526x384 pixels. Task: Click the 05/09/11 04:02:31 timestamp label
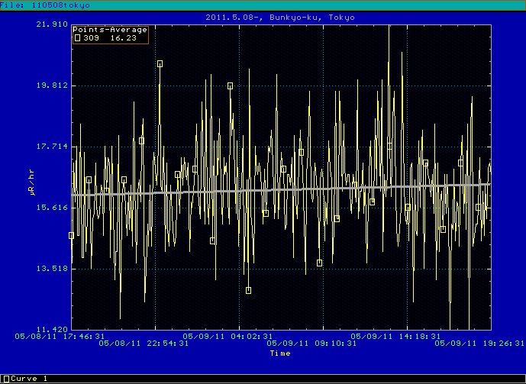tap(226, 335)
